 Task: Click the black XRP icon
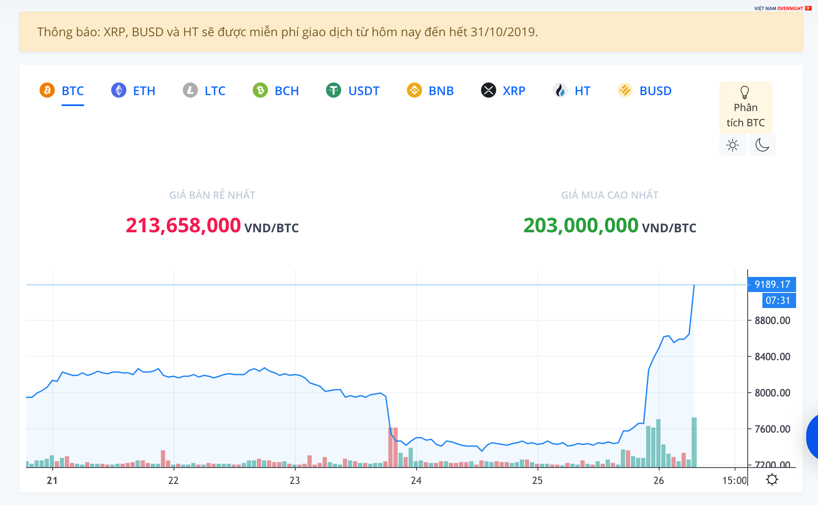tap(488, 90)
